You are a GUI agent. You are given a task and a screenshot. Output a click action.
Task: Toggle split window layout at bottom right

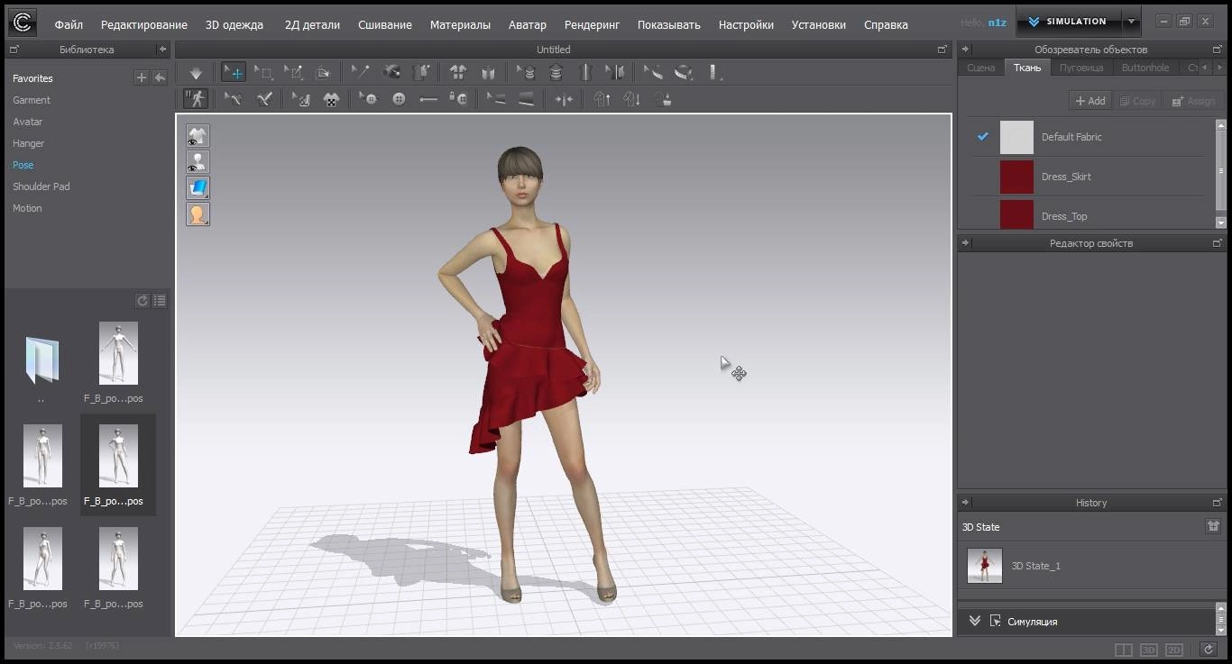[x=1123, y=650]
